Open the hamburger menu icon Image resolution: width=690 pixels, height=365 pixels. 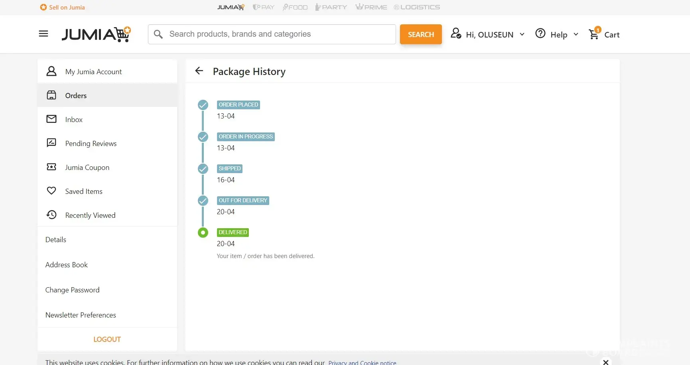pos(43,34)
